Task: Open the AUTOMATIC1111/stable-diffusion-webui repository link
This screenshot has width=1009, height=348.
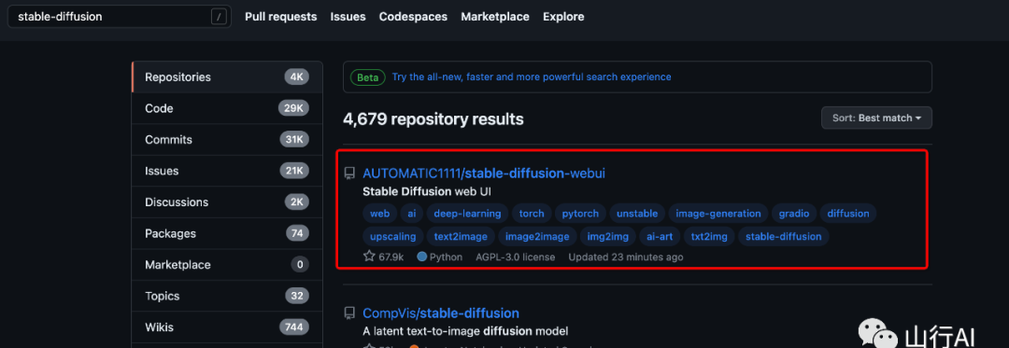Action: click(484, 174)
